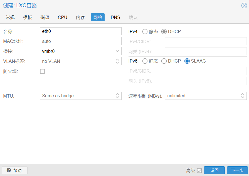The image size is (249, 176).
Task: Click the 帮助 (Help) question mark icon
Action: (x=9, y=170)
